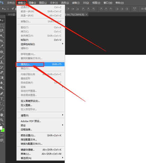The height and width of the screenshot is (163, 146).
Task: Select the Zoom tool
Action: pos(2,120)
